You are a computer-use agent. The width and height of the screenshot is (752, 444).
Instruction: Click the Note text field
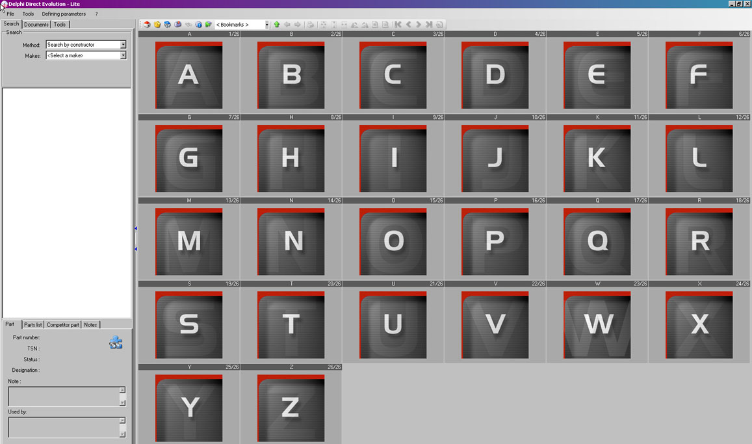point(63,397)
